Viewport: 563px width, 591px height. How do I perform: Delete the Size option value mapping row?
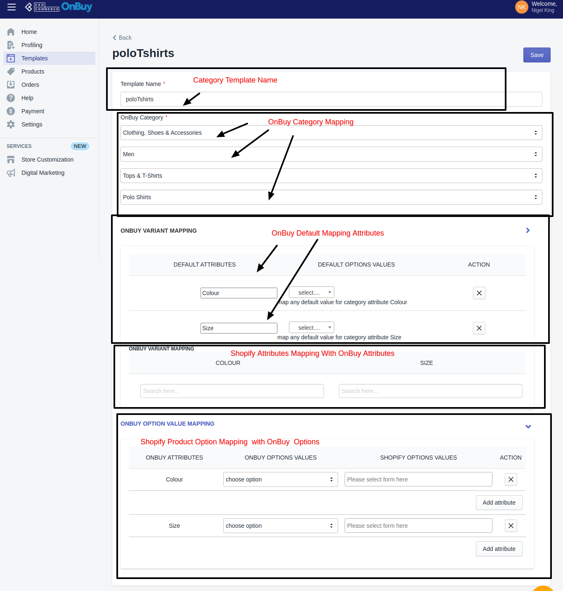point(511,526)
